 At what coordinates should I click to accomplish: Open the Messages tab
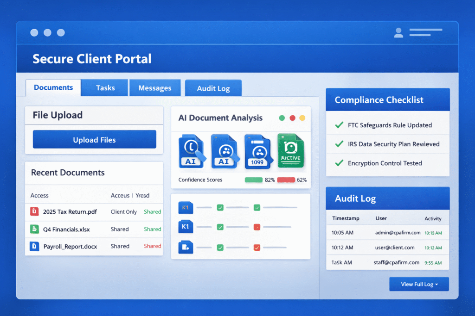tap(155, 88)
